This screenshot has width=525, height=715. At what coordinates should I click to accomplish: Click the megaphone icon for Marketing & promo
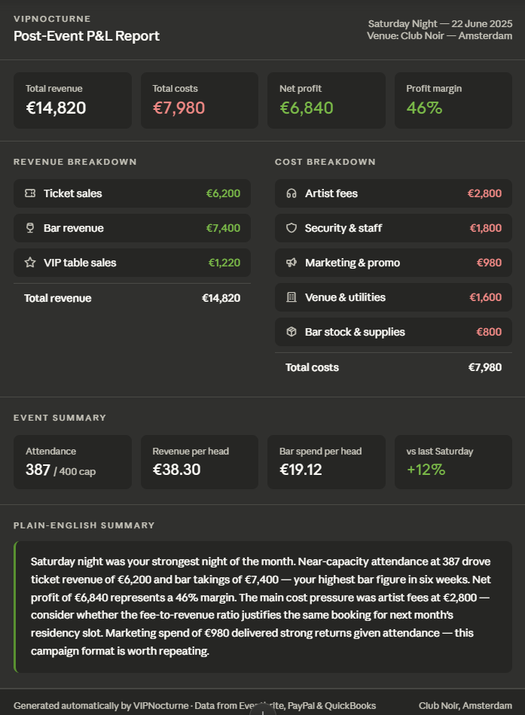tap(291, 263)
